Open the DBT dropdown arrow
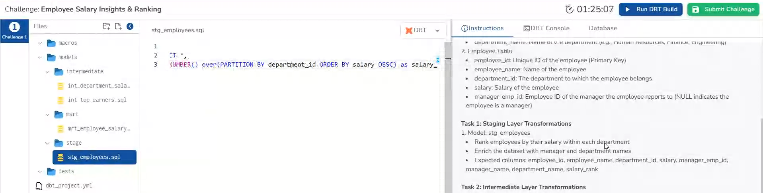The image size is (763, 193). pyautogui.click(x=437, y=31)
